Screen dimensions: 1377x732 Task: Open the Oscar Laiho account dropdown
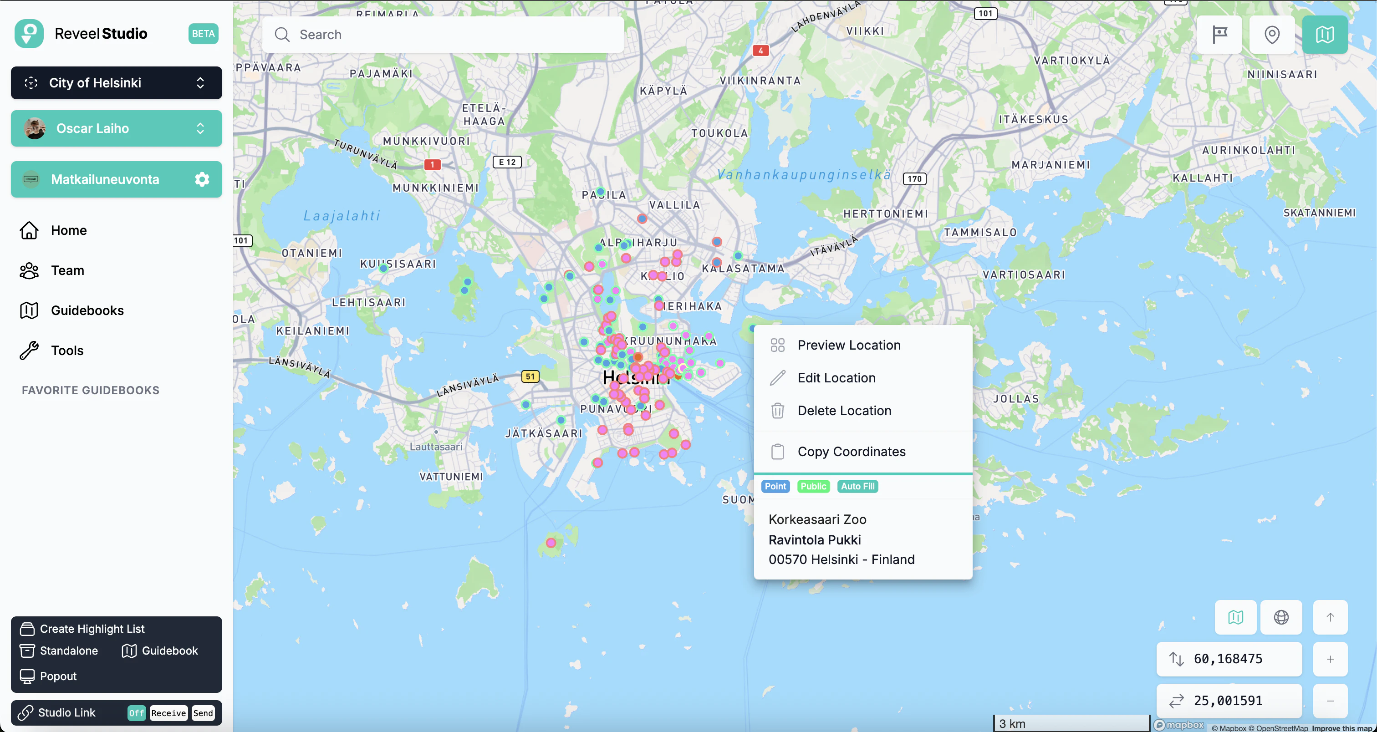pyautogui.click(x=116, y=128)
